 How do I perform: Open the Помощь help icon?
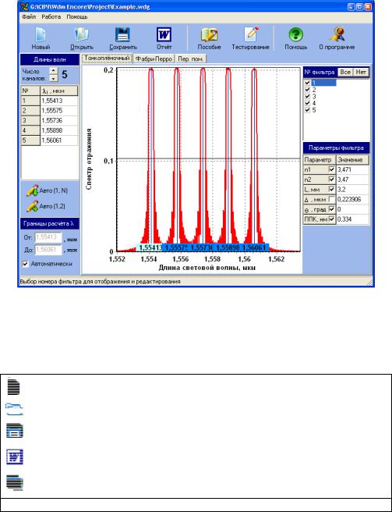pyautogui.click(x=296, y=34)
